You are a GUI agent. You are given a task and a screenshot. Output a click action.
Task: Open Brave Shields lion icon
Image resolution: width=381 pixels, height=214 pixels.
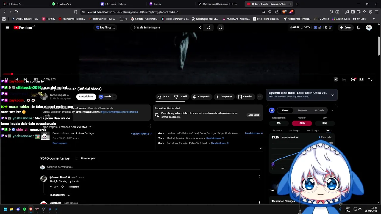[284, 12]
